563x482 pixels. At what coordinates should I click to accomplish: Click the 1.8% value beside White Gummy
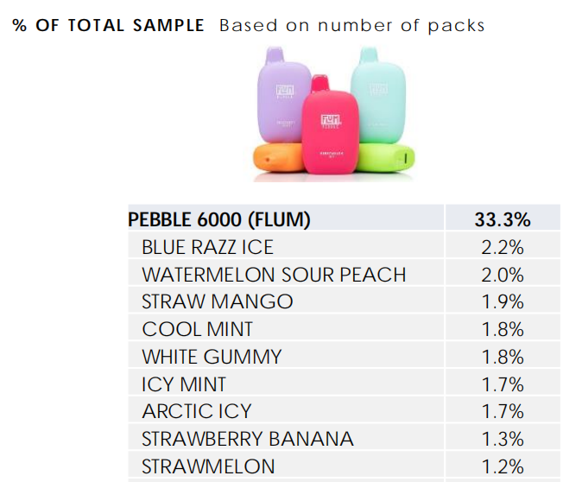(x=503, y=355)
